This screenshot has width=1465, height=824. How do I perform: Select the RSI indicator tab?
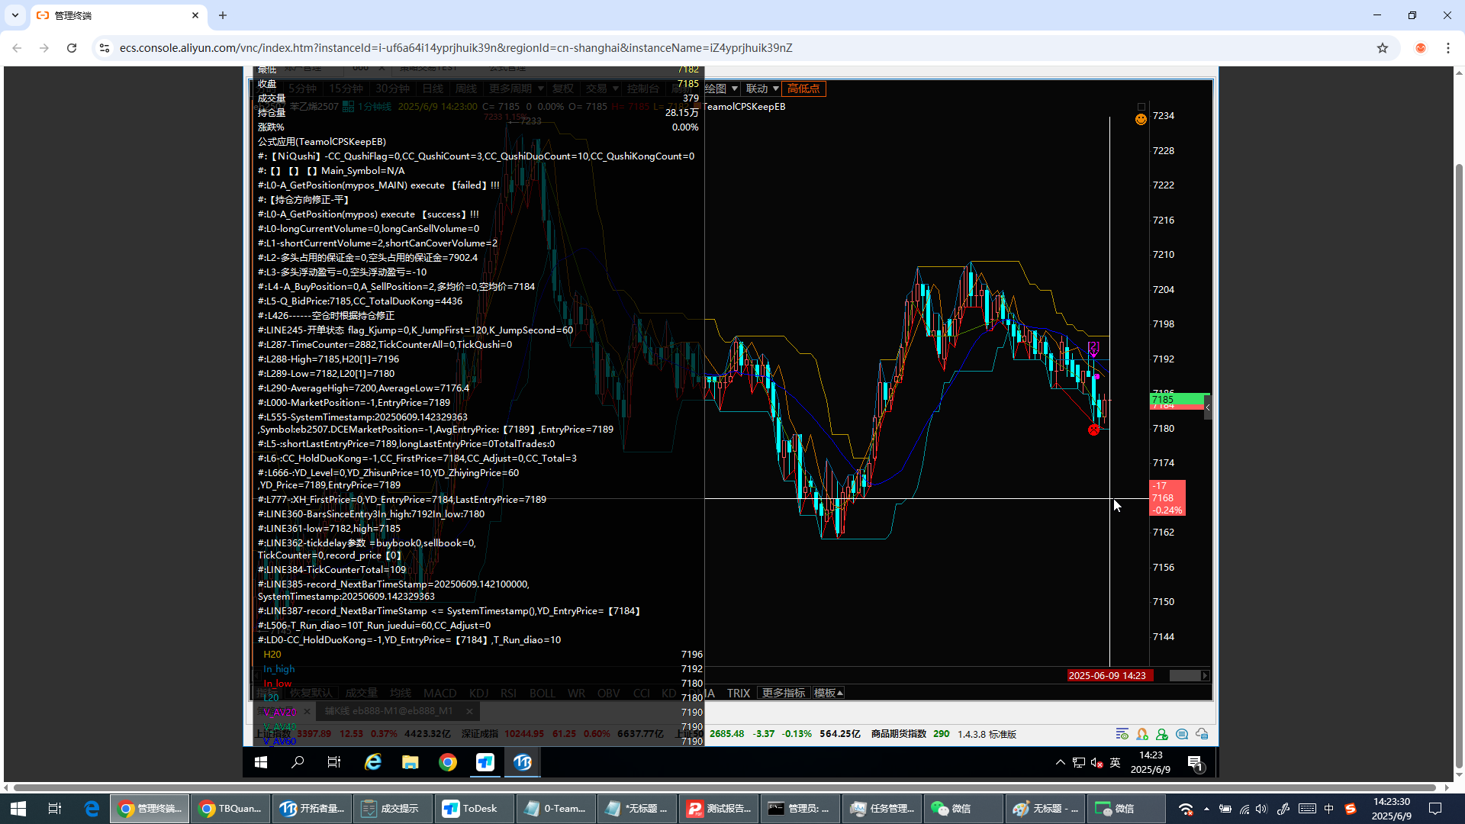tap(509, 693)
